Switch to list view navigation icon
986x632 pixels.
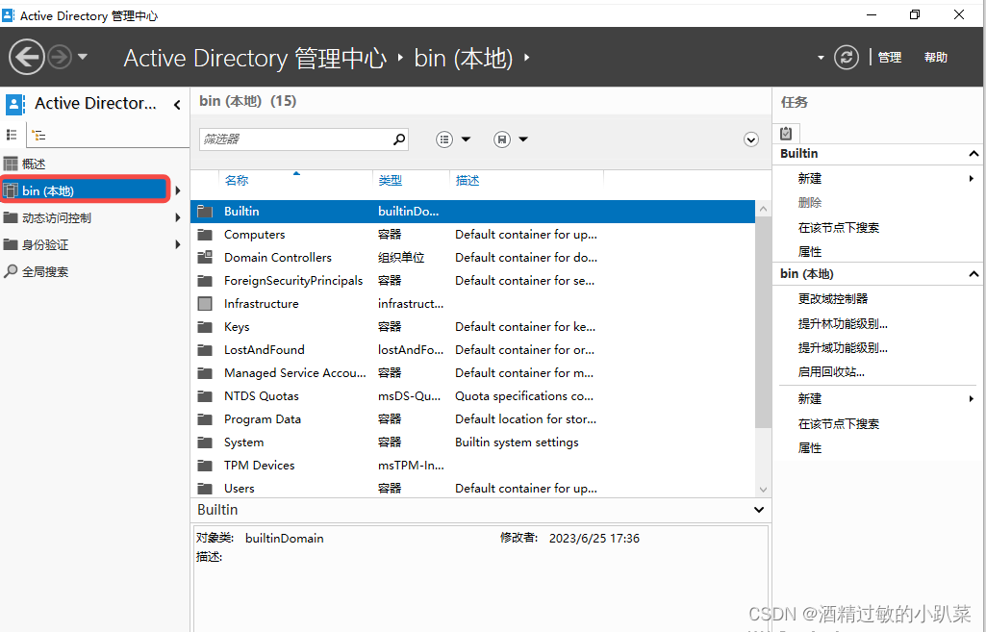click(x=12, y=135)
